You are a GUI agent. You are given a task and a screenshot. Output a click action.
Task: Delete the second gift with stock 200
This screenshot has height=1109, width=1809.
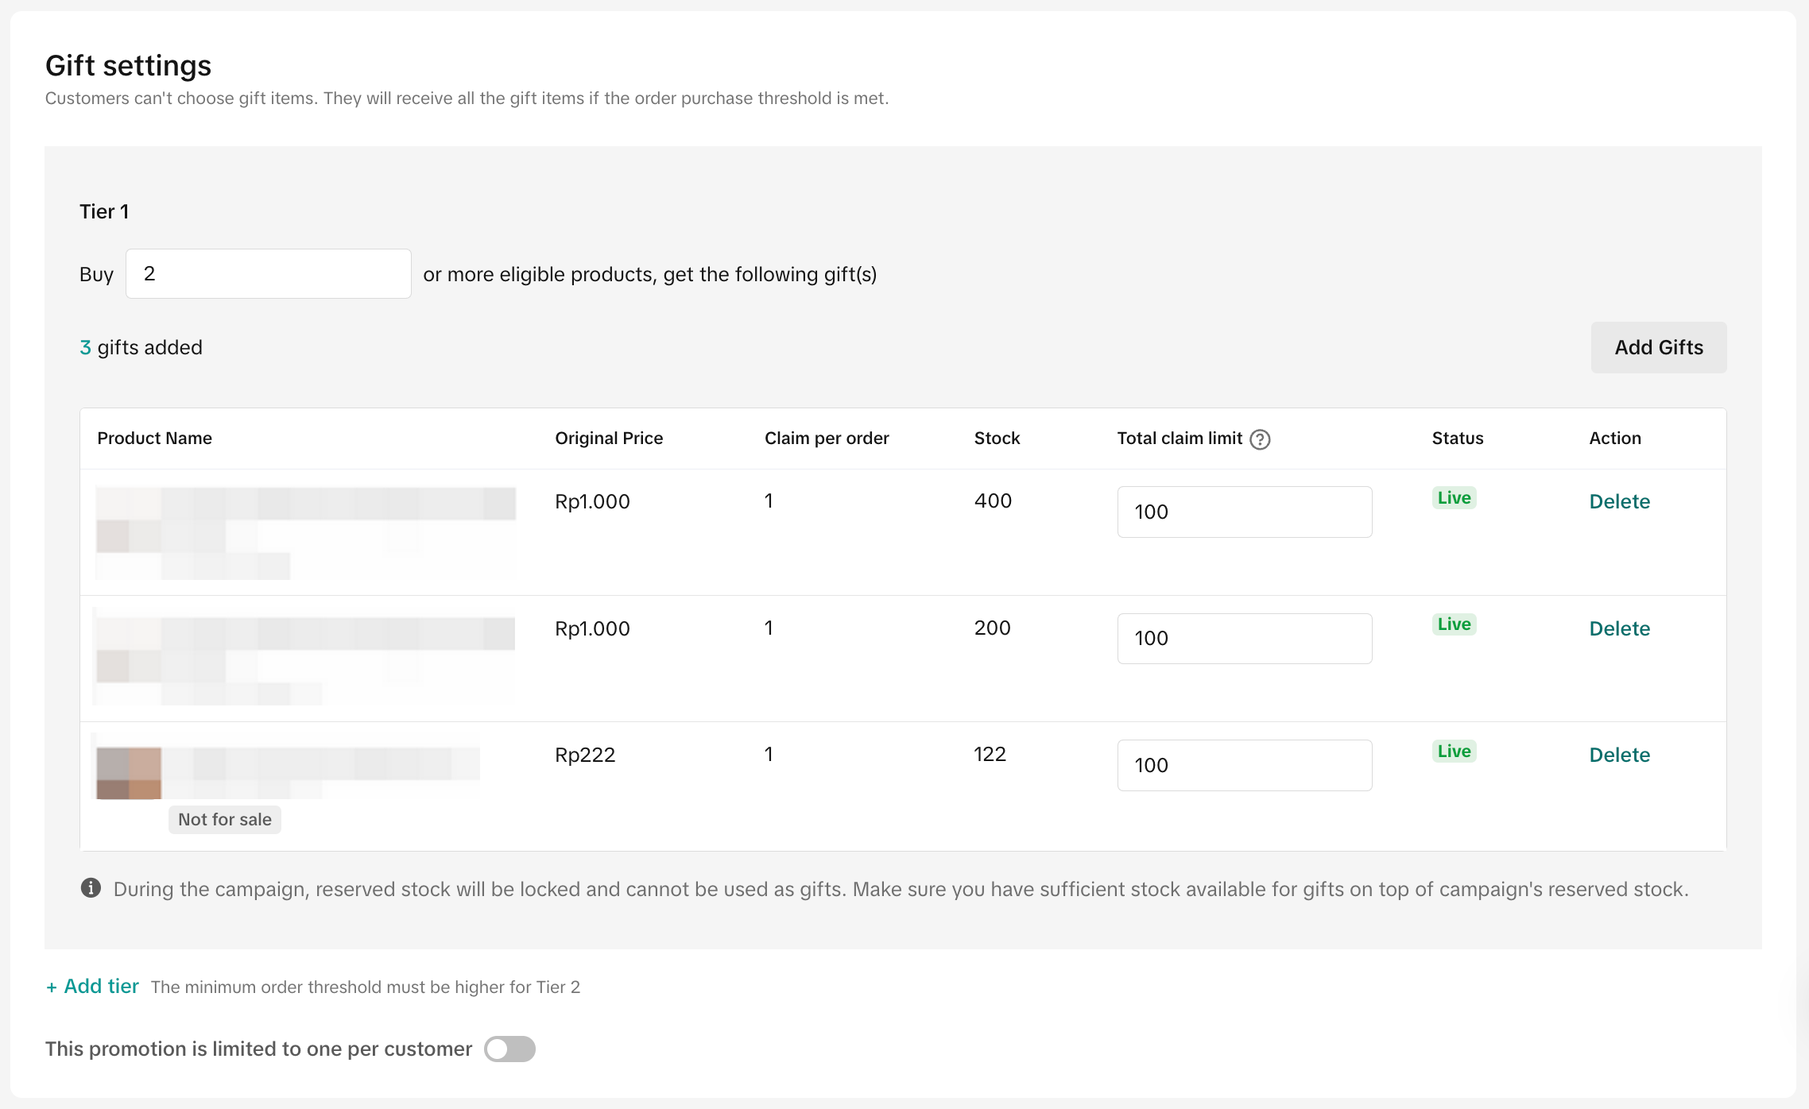click(1619, 628)
